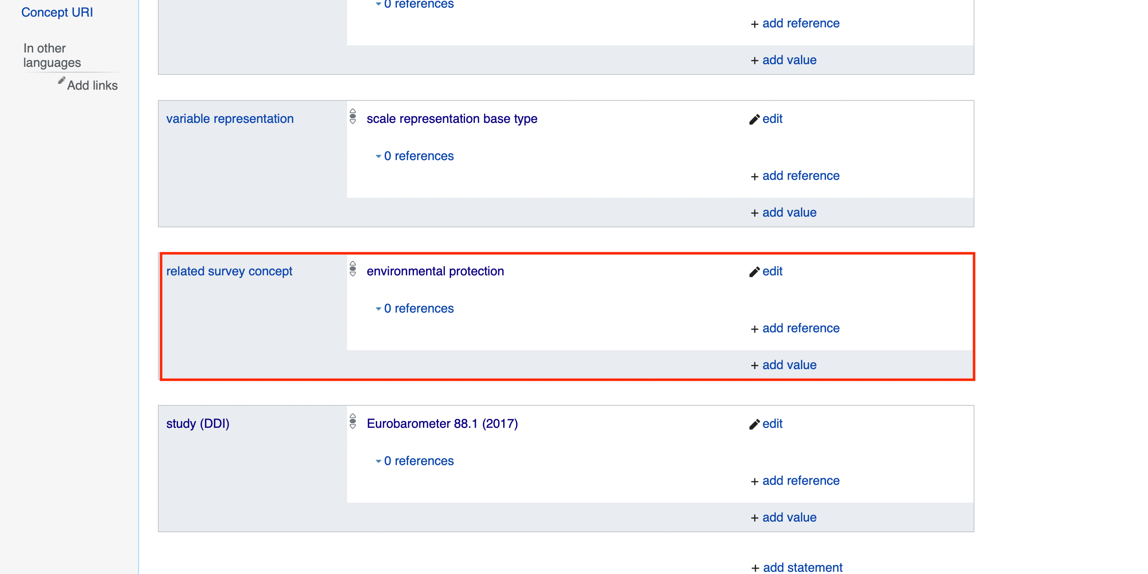The height and width of the screenshot is (574, 1148).
Task: Open the related survey concept property
Action: tap(229, 271)
